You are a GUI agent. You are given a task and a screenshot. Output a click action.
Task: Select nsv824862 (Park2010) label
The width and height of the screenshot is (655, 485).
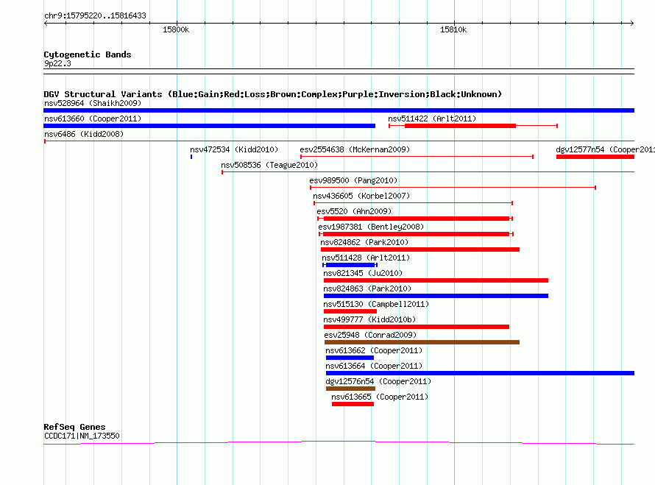click(364, 242)
